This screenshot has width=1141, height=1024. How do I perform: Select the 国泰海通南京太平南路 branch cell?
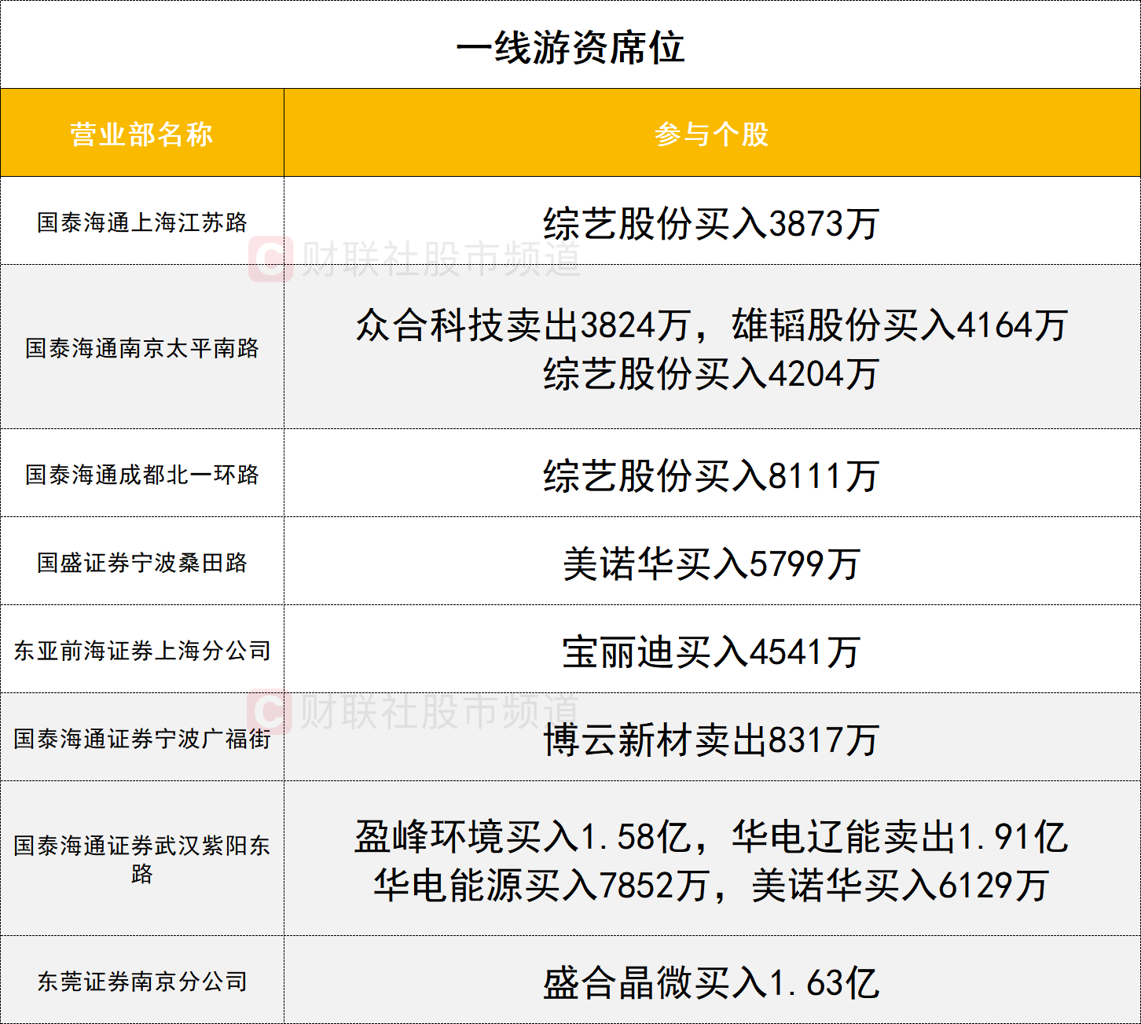point(141,348)
